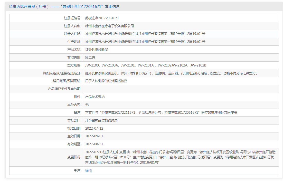Click the approval date 2022-07-12
Screen dimensions: 283x182
[94, 128]
